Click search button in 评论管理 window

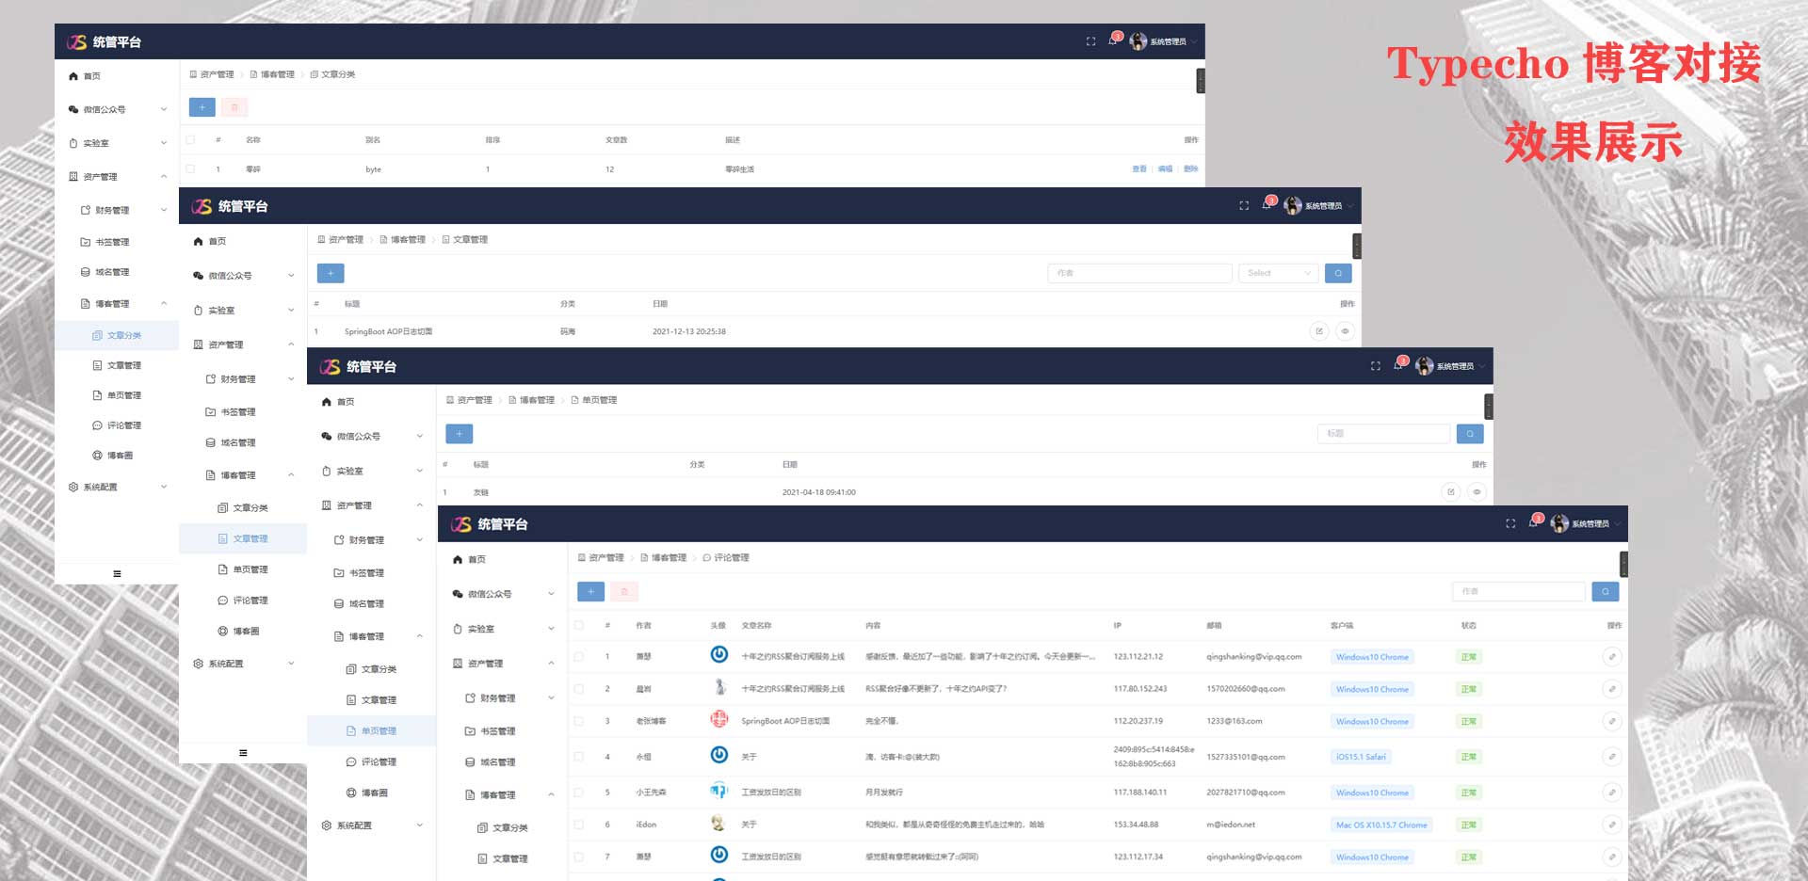[1606, 591]
